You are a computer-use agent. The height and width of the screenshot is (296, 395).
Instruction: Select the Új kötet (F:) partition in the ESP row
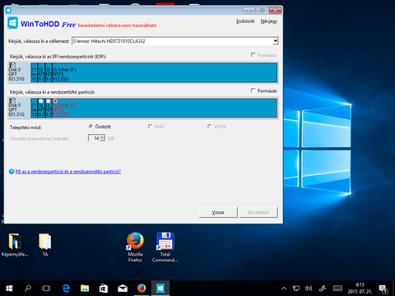click(165, 72)
